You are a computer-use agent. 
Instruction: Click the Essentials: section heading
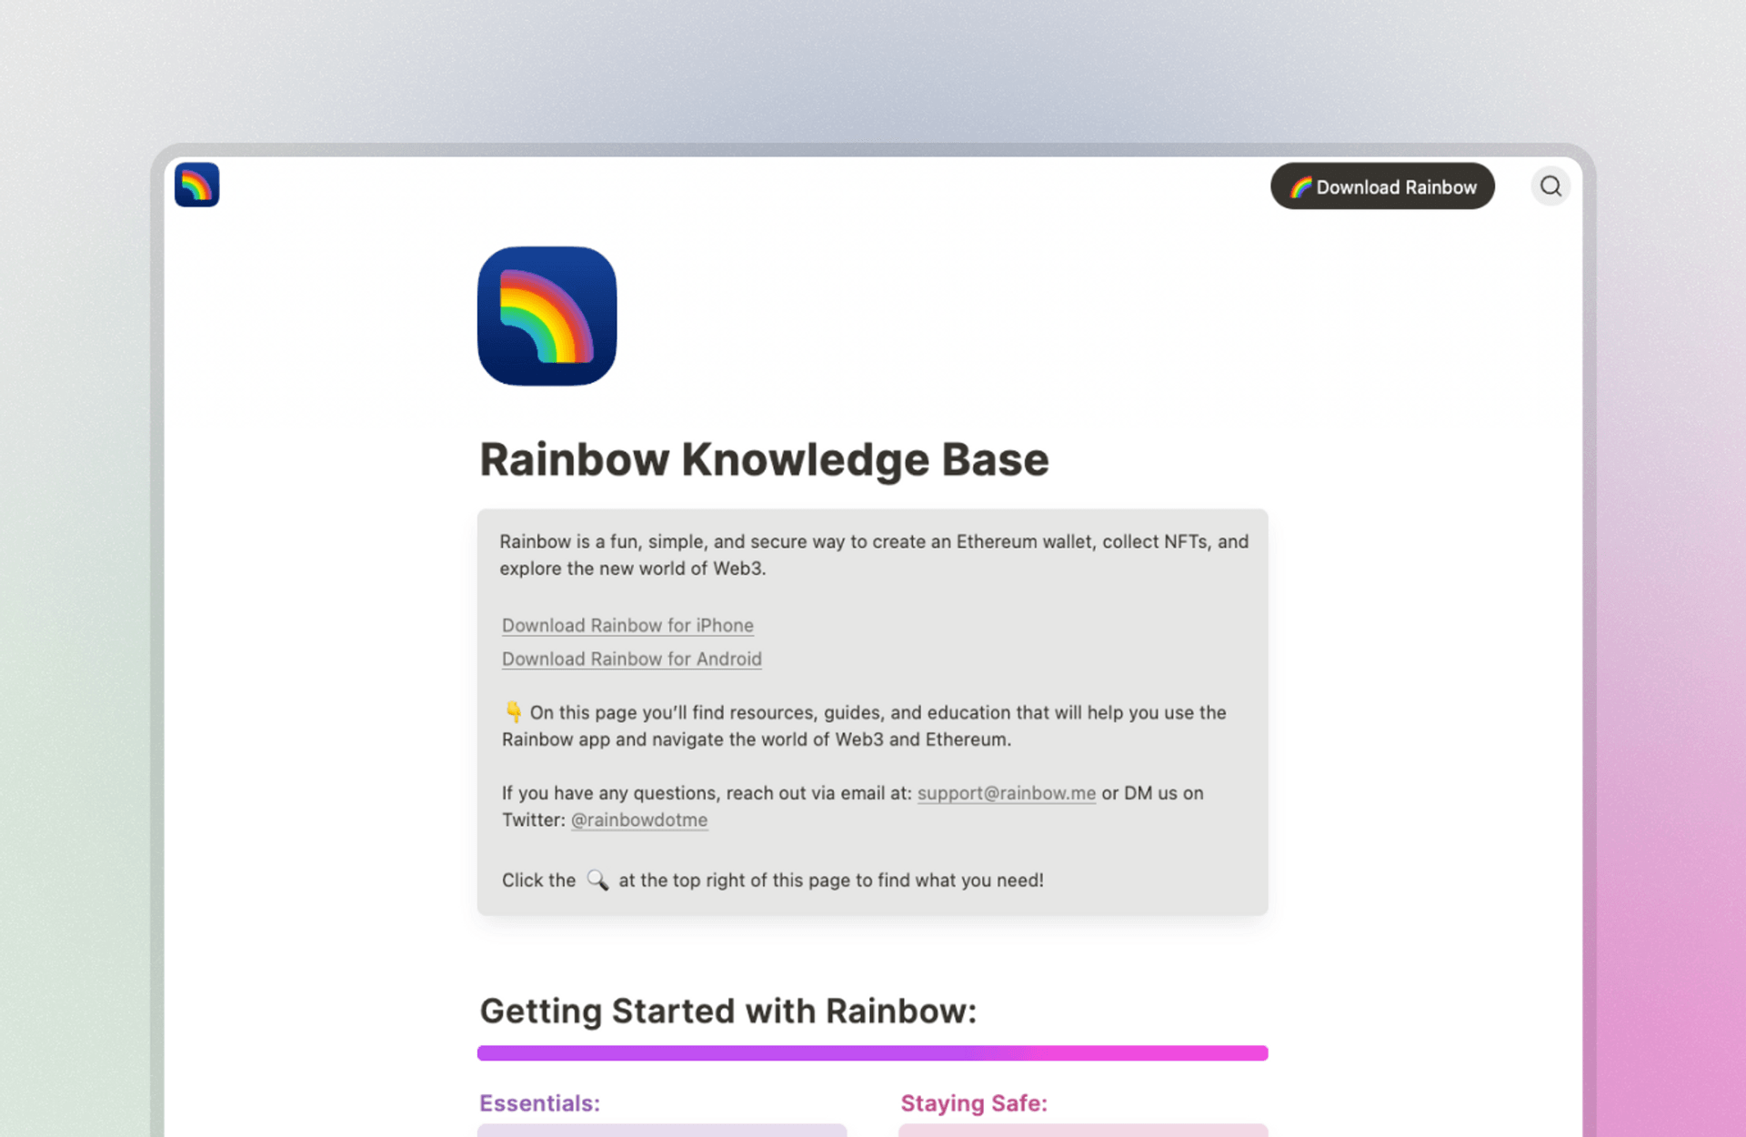coord(539,1102)
